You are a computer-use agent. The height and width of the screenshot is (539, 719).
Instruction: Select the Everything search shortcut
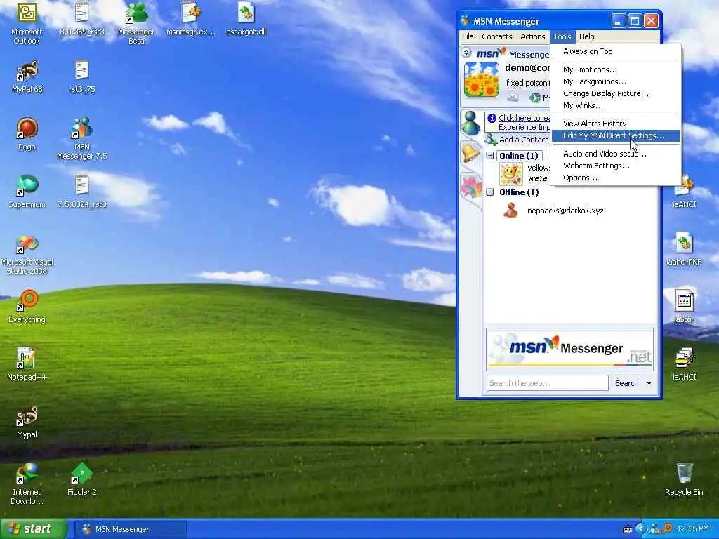tap(27, 307)
